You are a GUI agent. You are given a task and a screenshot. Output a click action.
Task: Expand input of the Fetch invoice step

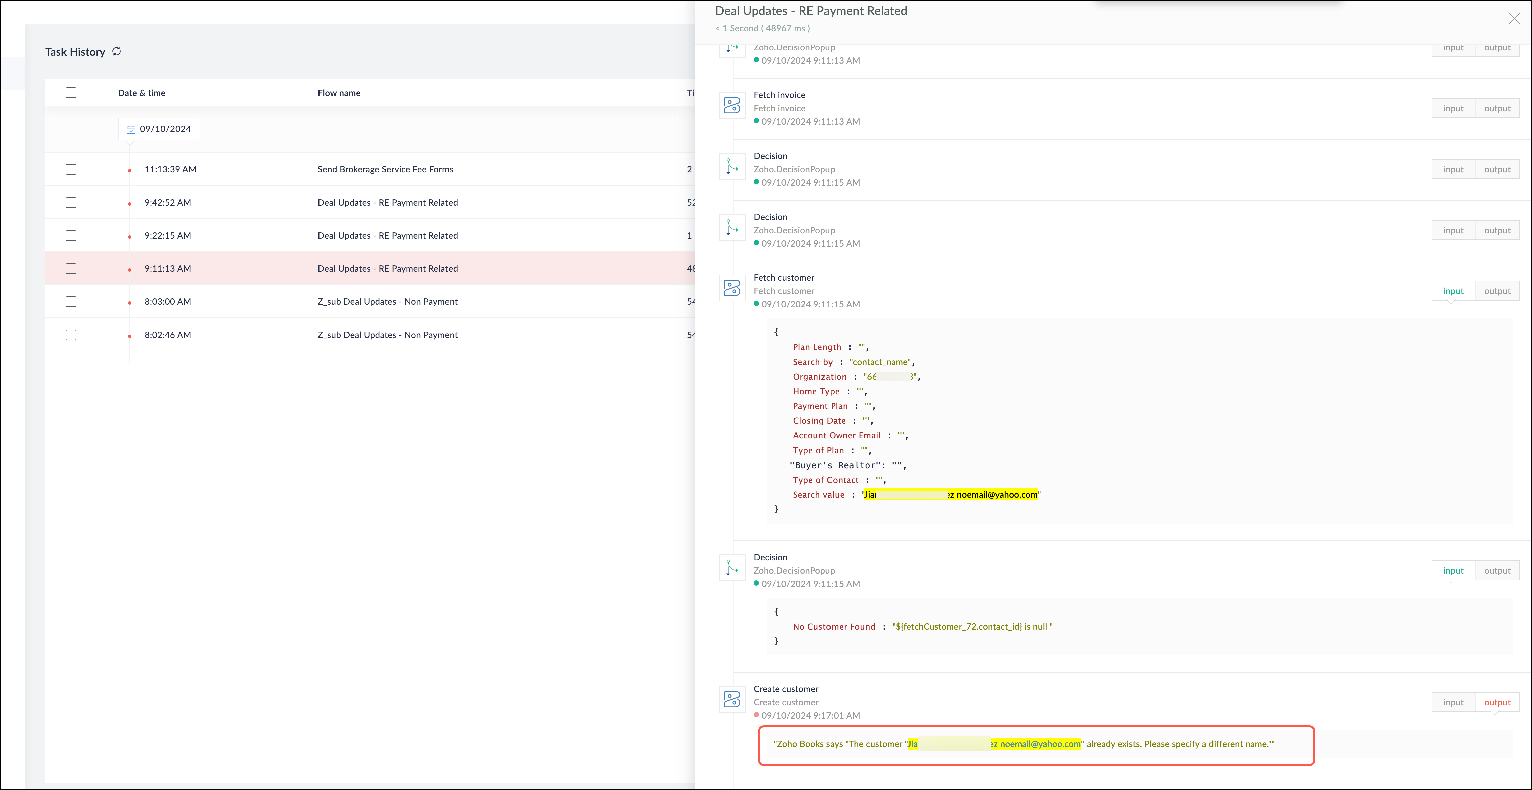pyautogui.click(x=1453, y=108)
